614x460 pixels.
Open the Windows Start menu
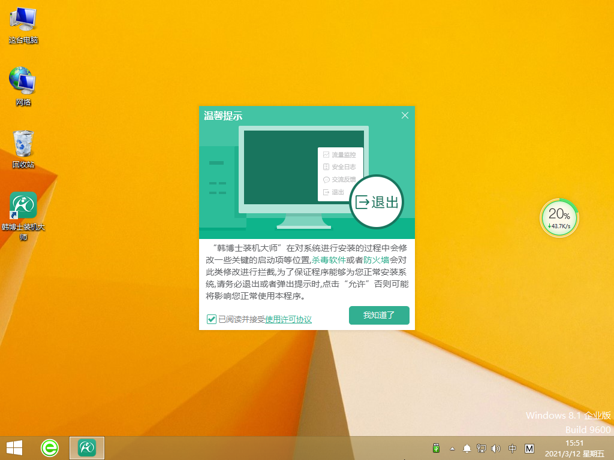point(13,447)
